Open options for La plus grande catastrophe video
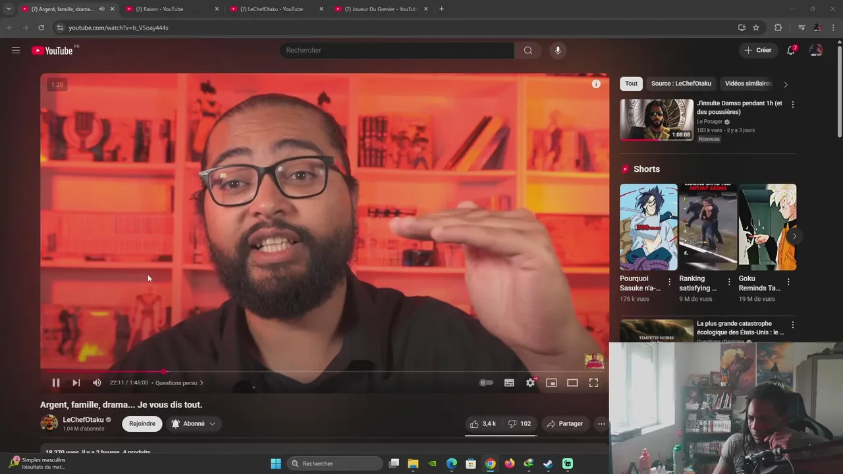843x474 pixels. (792, 325)
